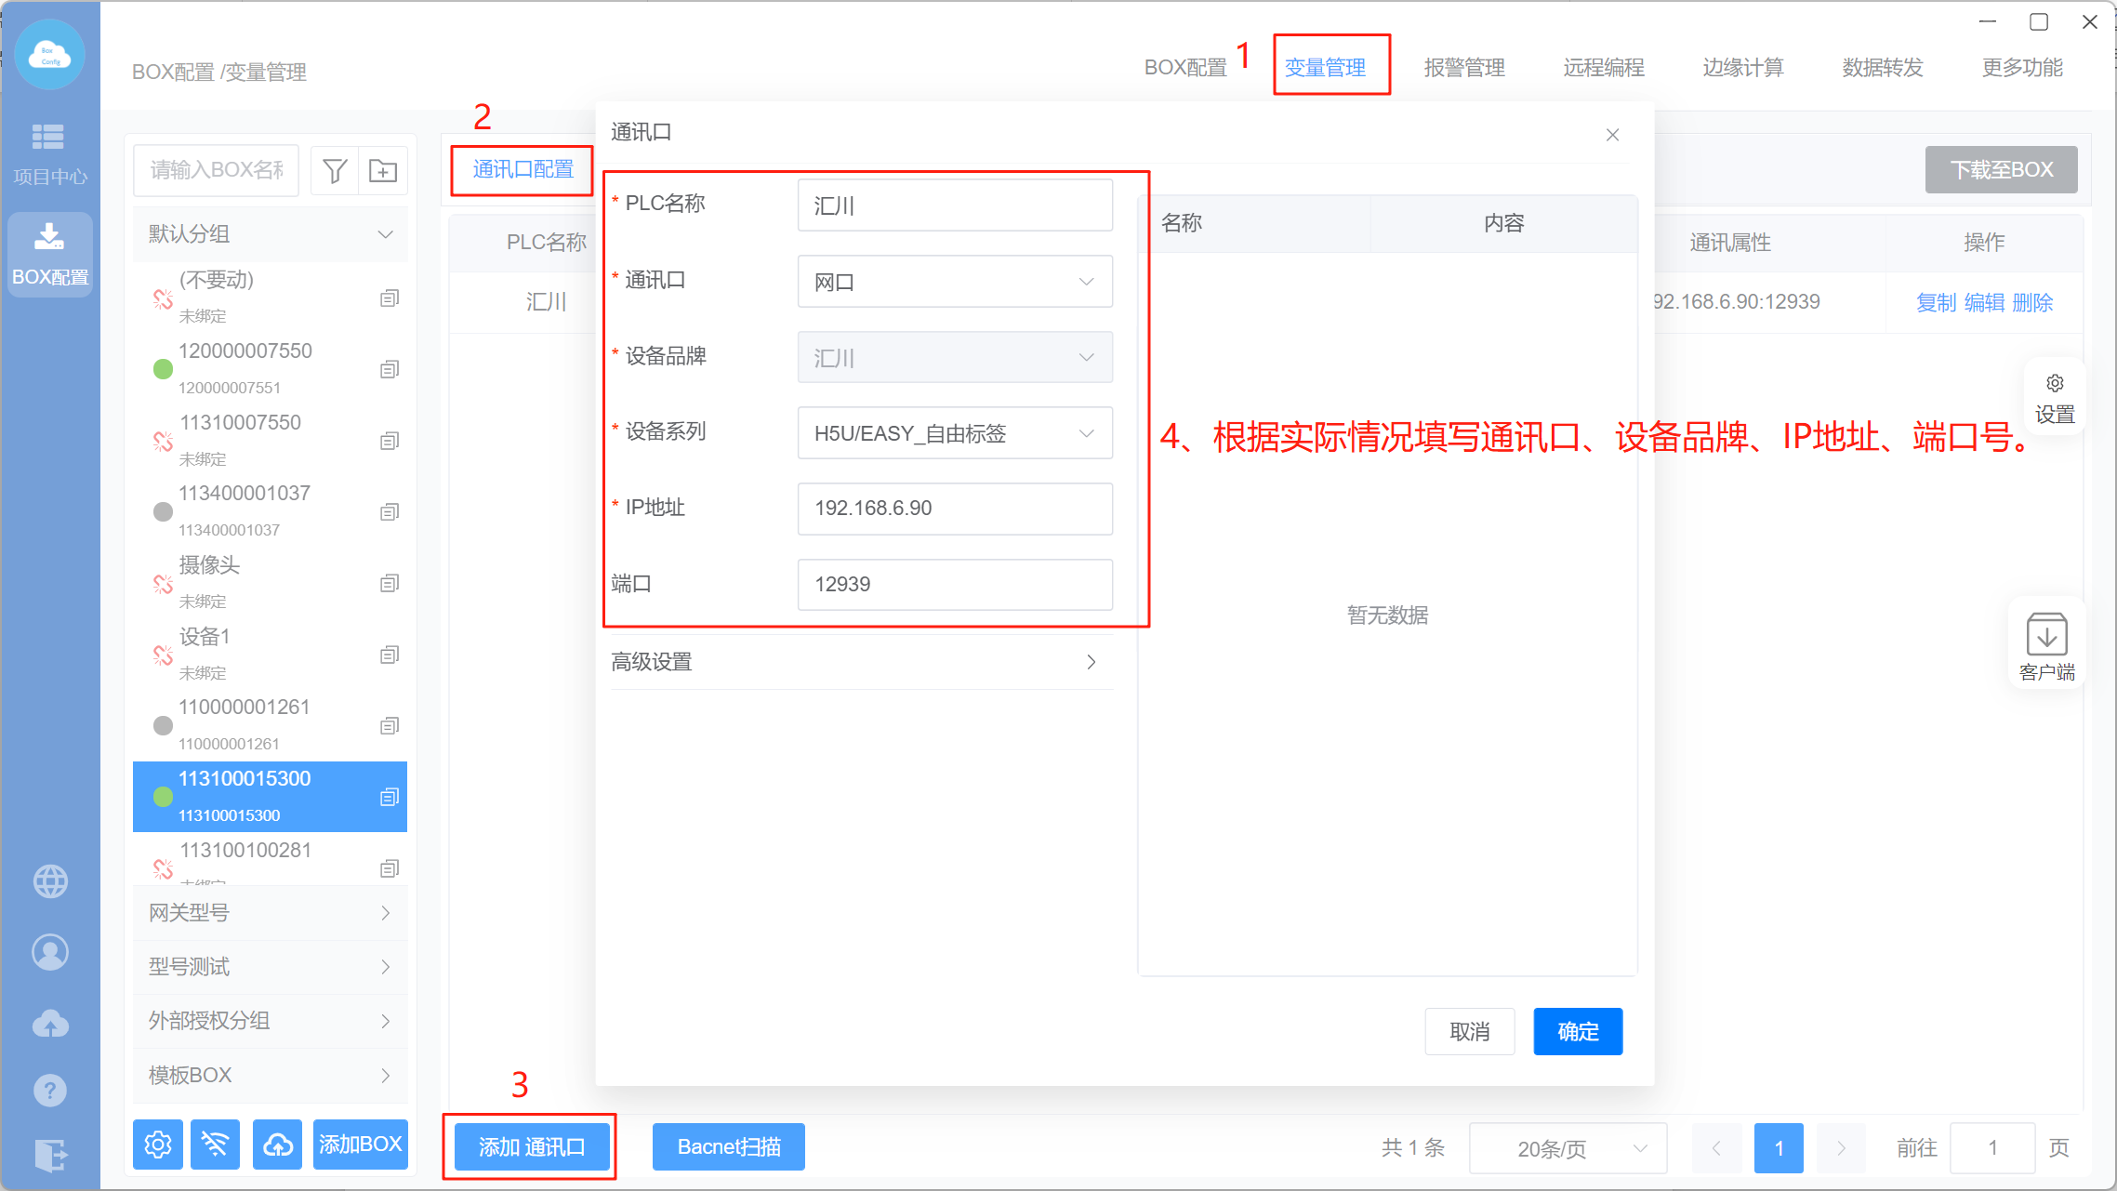This screenshot has width=2117, height=1191.
Task: Open the 设备系列 dropdown
Action: (x=955, y=433)
